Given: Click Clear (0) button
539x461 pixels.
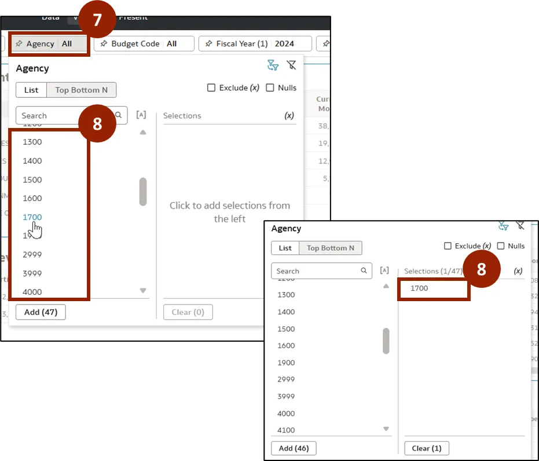Looking at the screenshot, I should coord(188,312).
